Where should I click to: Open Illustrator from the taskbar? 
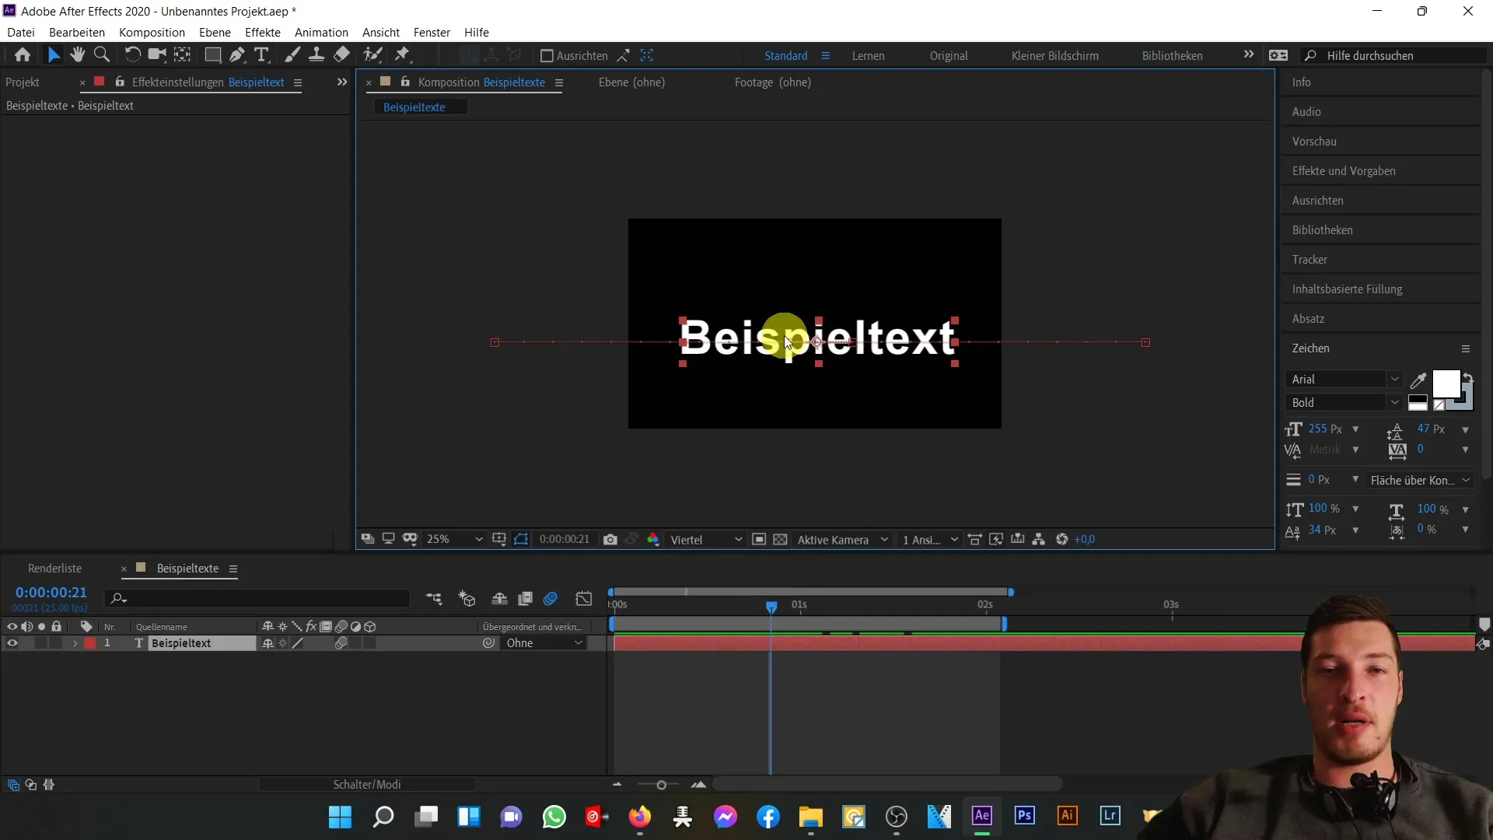[1068, 816]
